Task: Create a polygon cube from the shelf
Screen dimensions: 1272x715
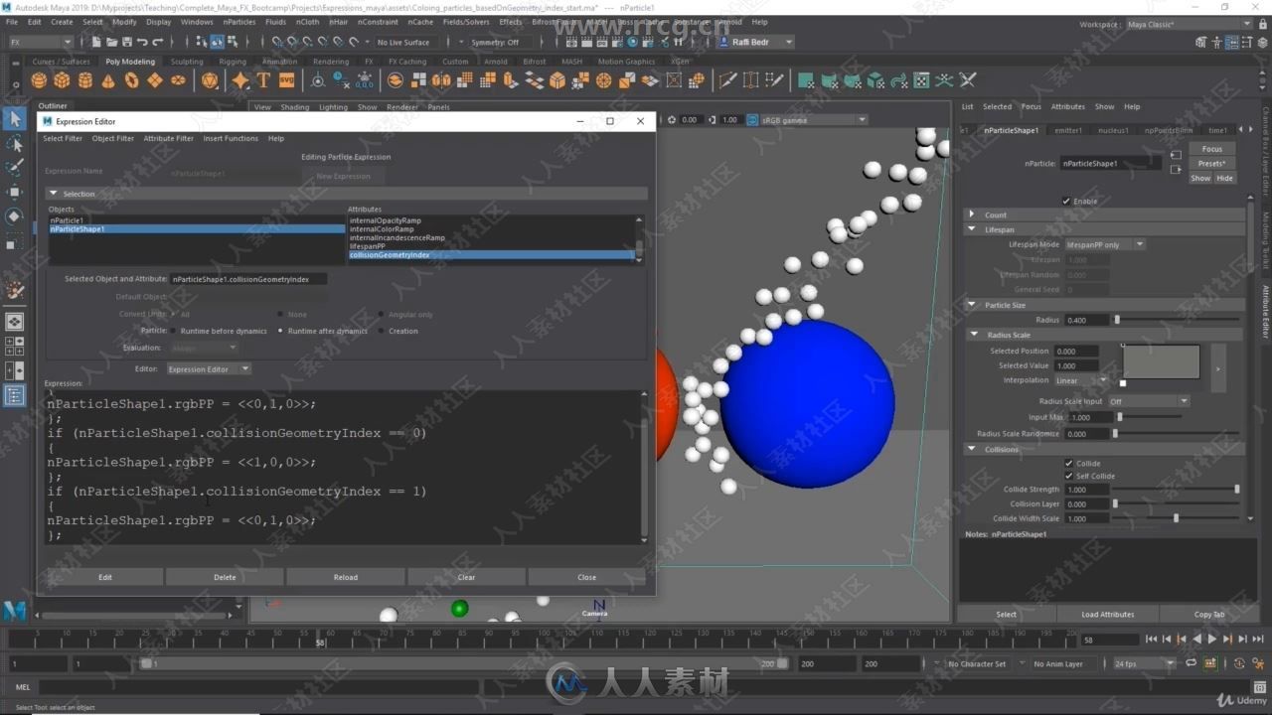Action: point(62,80)
